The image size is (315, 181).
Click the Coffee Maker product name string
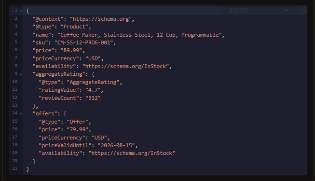(x=139, y=35)
